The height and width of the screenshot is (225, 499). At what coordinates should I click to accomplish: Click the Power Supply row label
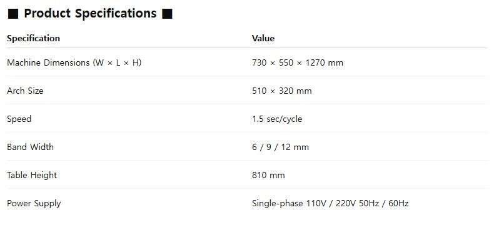pos(34,203)
